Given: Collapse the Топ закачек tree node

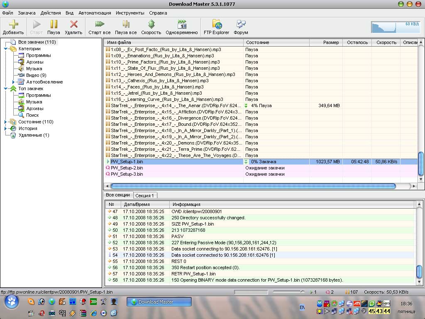Looking at the screenshot, I should 6,89.
